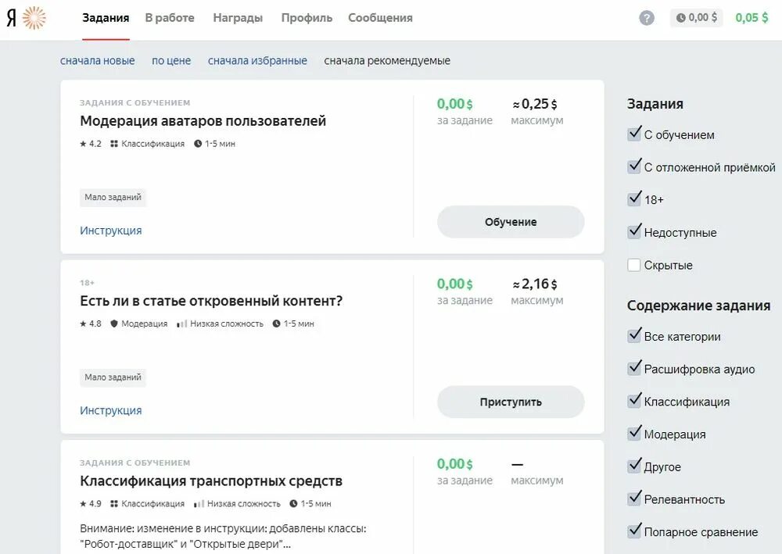Open the help question mark icon

click(647, 19)
